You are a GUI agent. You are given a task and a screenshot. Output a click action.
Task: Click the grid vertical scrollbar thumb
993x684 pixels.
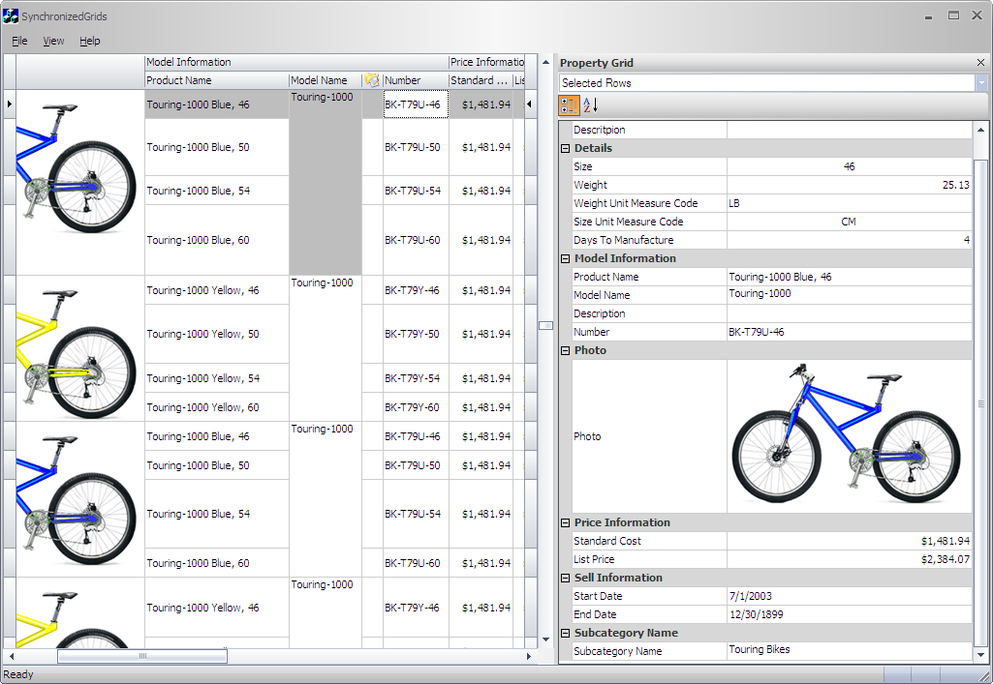(545, 326)
